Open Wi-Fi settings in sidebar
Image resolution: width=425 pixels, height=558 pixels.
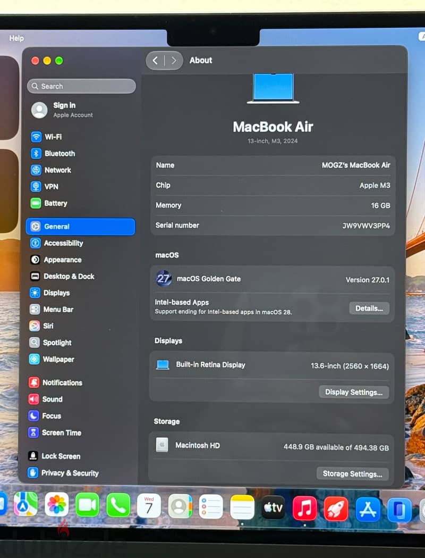(x=46, y=137)
